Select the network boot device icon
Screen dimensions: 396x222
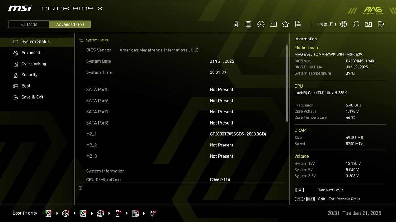pyautogui.click(x=153, y=213)
